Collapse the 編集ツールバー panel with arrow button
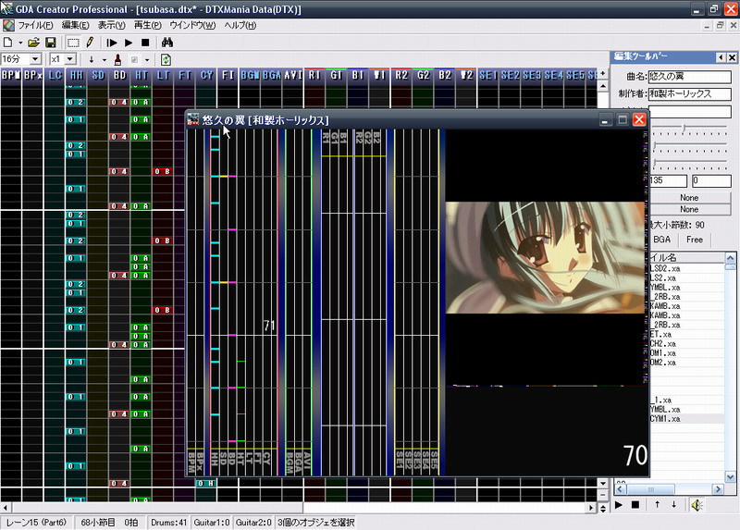Image resolution: width=740 pixels, height=530 pixels. (721, 57)
